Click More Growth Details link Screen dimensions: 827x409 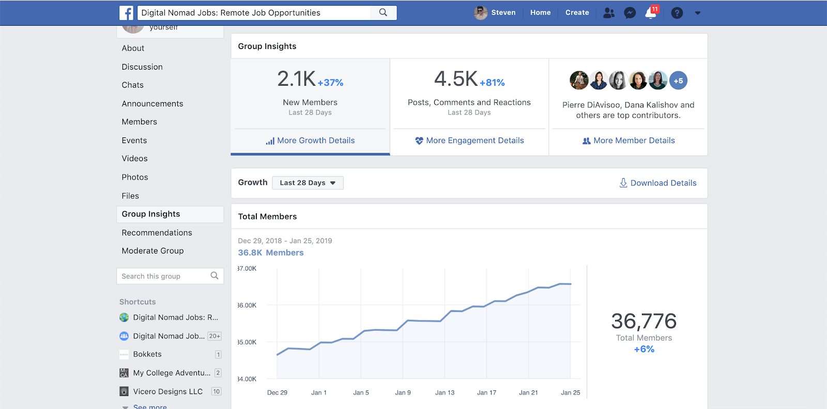316,140
